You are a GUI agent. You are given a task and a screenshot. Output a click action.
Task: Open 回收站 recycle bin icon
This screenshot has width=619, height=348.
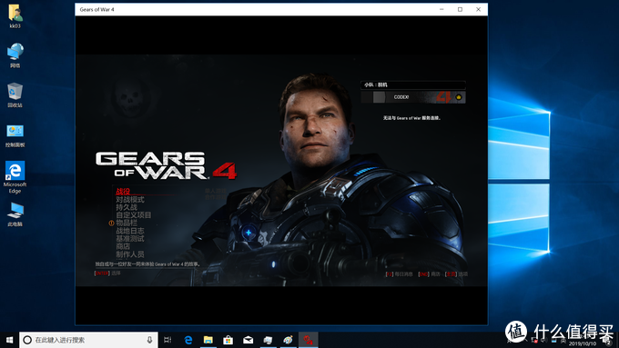pyautogui.click(x=15, y=95)
